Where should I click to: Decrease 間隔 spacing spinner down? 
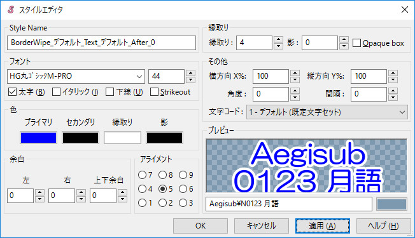point(393,98)
